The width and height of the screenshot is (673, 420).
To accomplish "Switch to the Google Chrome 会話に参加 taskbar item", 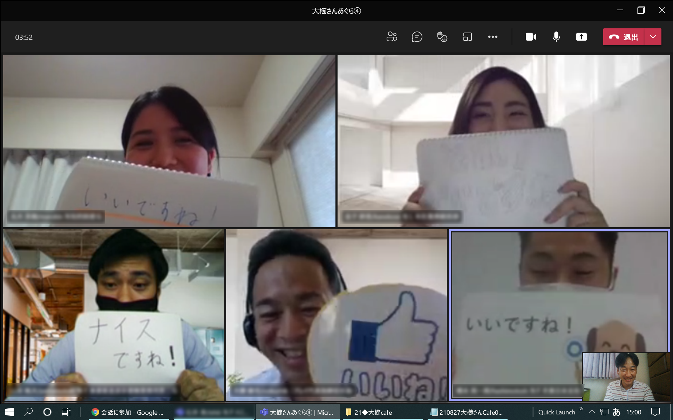I will click(128, 412).
